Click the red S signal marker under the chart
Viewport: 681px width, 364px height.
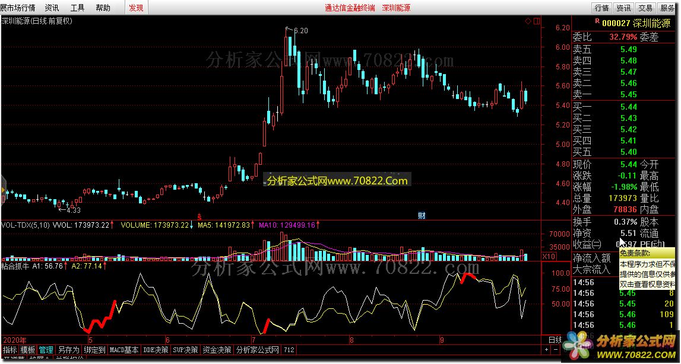pos(199,216)
